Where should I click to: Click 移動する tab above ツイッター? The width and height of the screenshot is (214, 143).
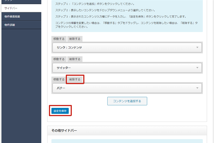(59, 59)
